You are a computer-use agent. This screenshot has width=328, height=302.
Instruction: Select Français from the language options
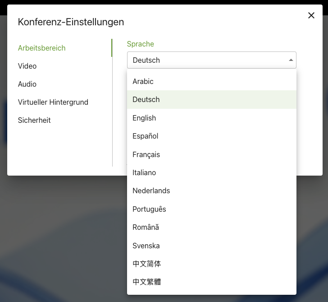click(146, 154)
